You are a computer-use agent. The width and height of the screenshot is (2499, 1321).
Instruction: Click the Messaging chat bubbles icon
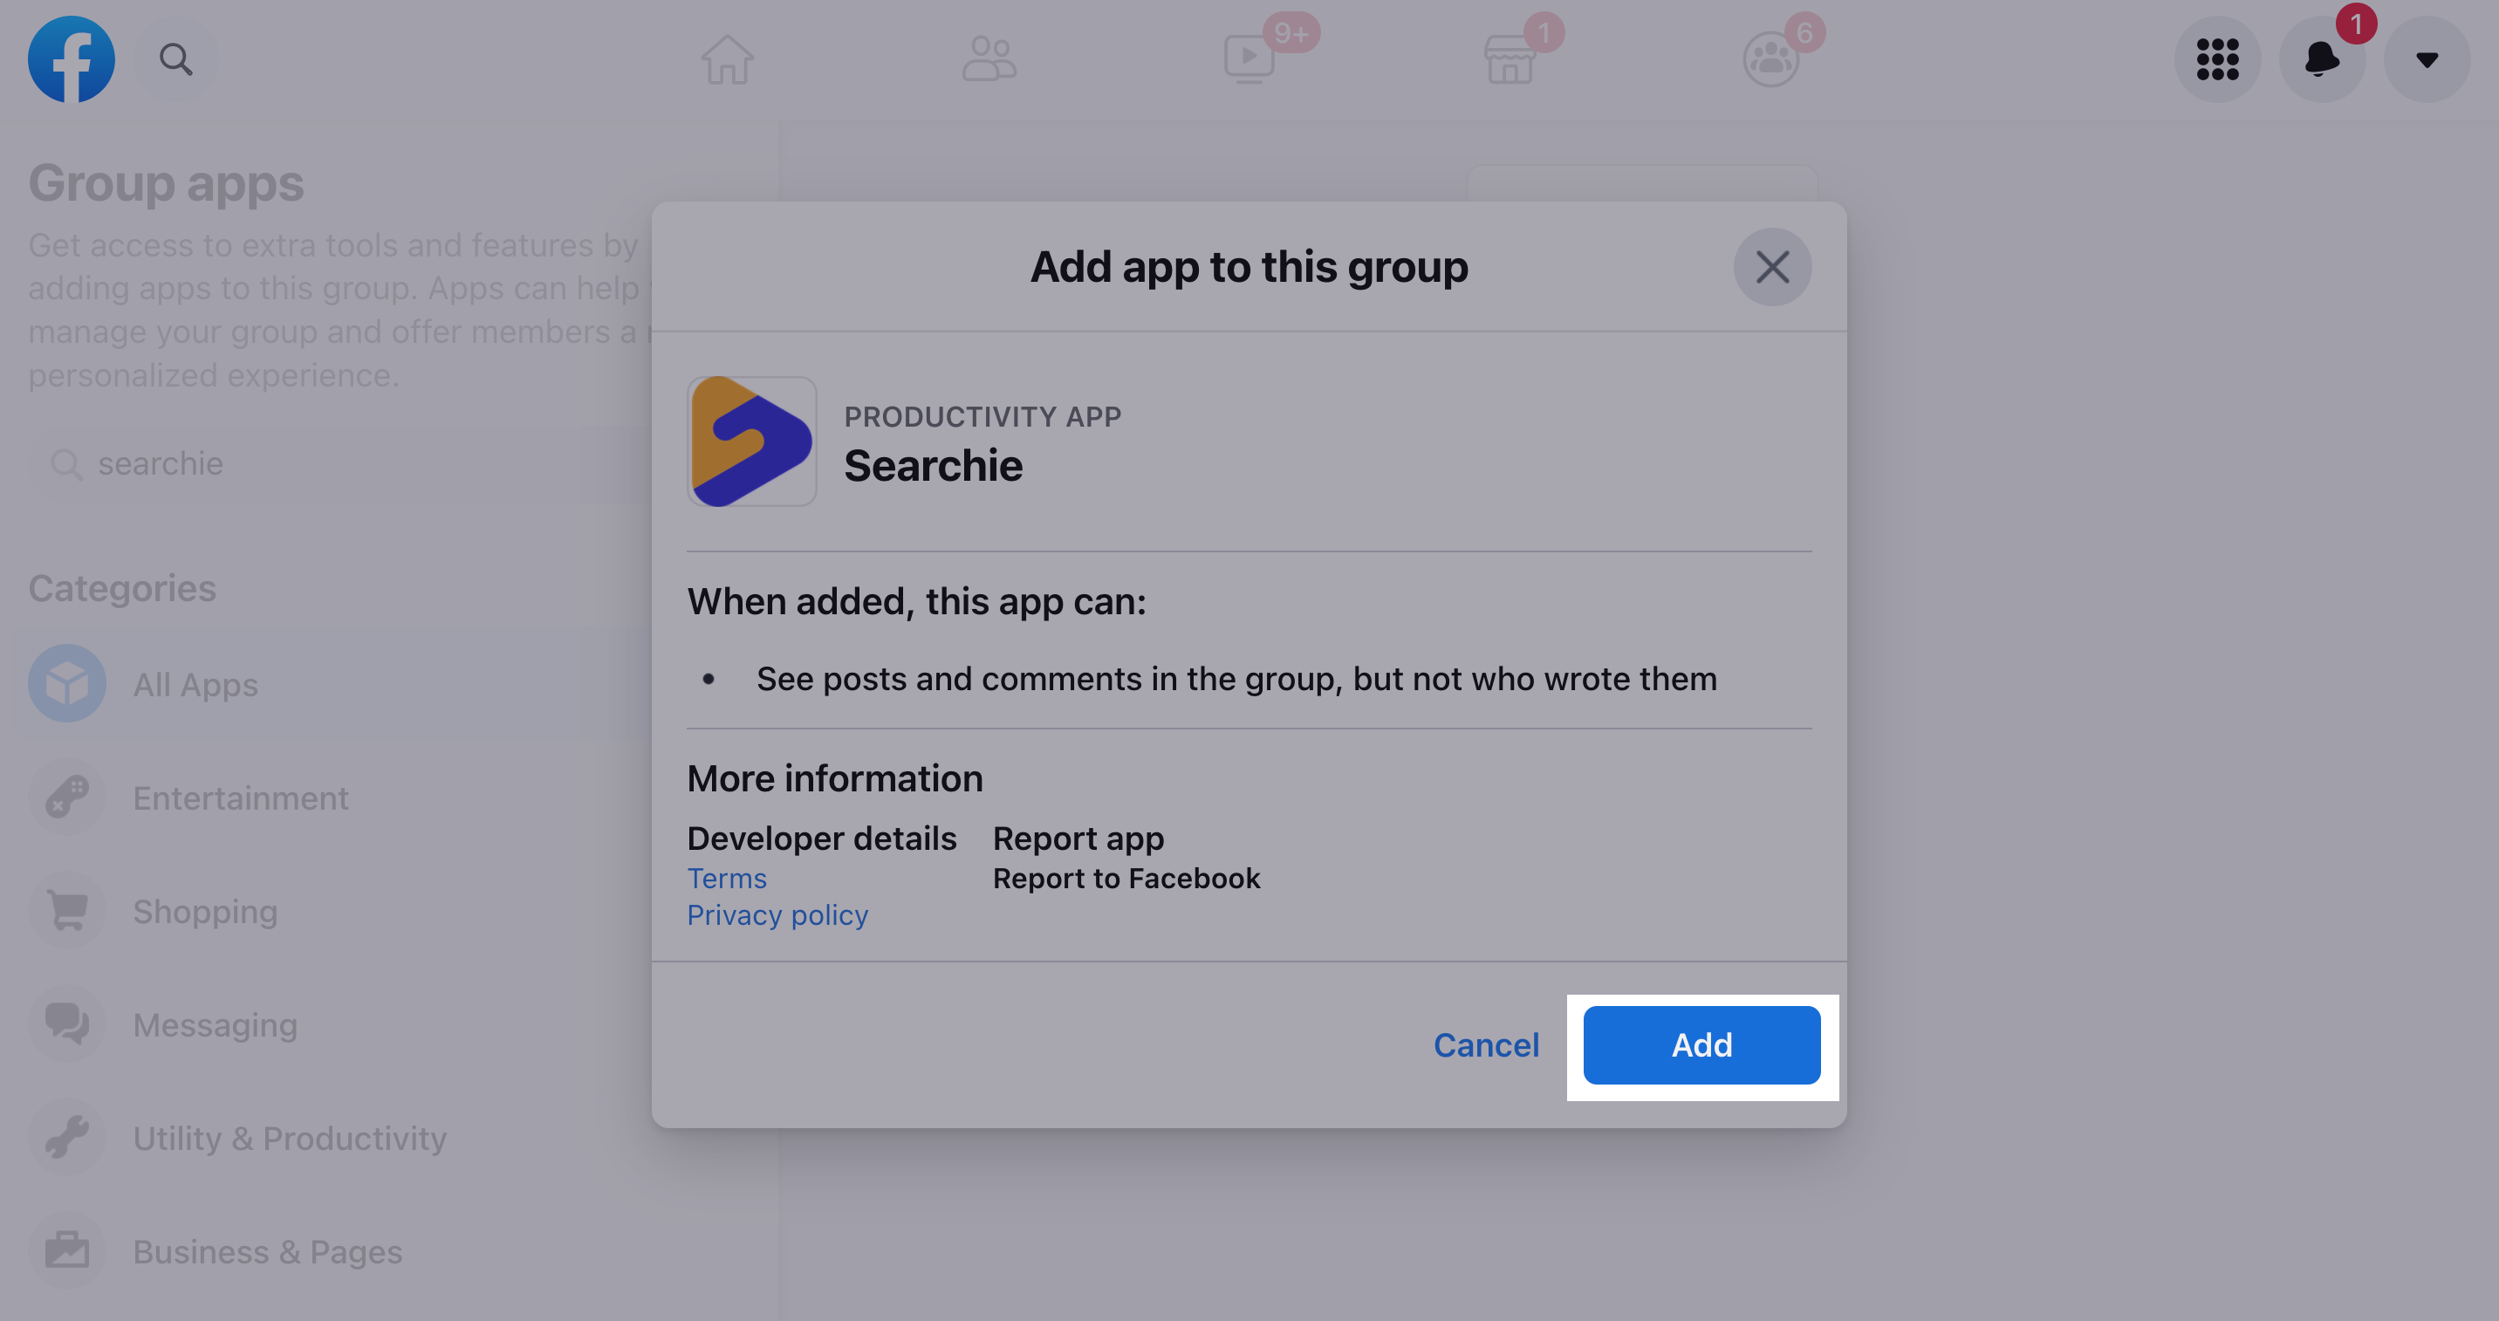[67, 1024]
